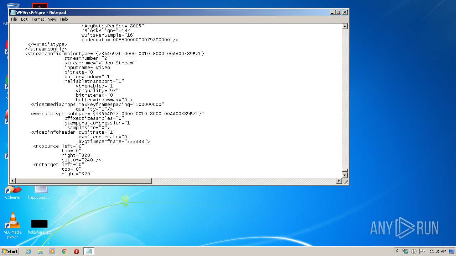Open the View menu

[x=52, y=19]
